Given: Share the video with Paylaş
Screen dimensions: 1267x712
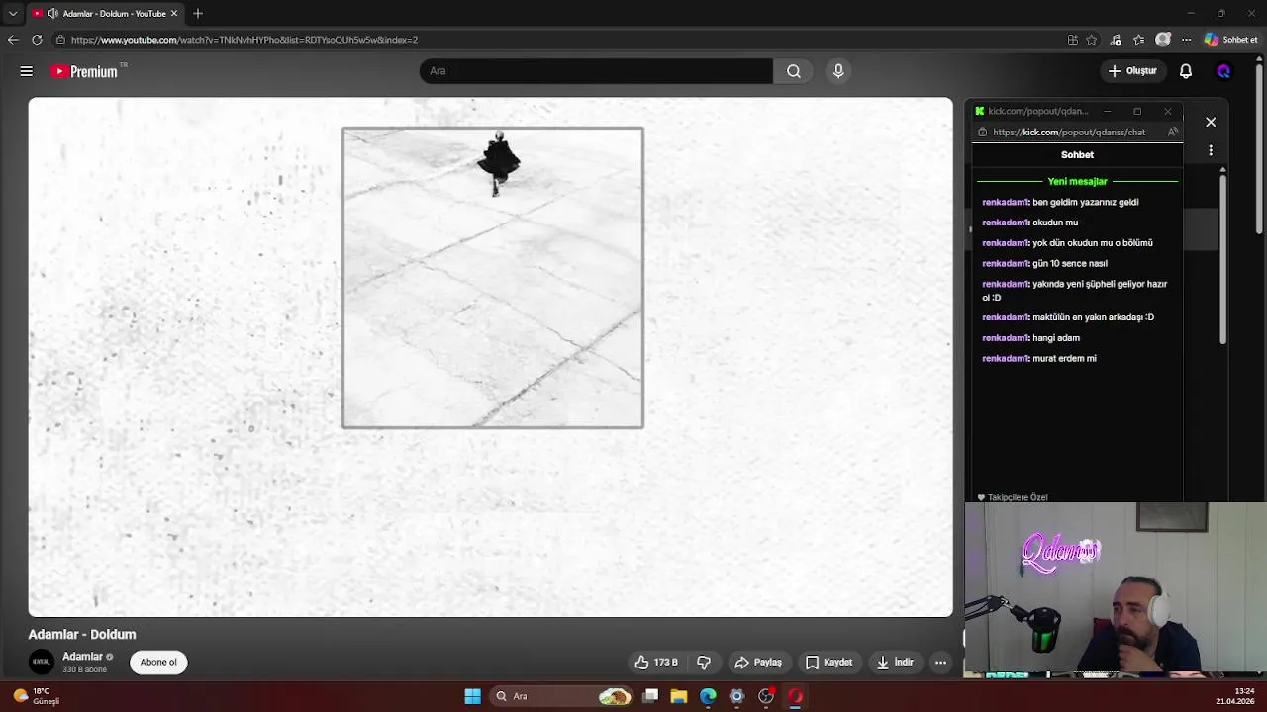Looking at the screenshot, I should (758, 662).
